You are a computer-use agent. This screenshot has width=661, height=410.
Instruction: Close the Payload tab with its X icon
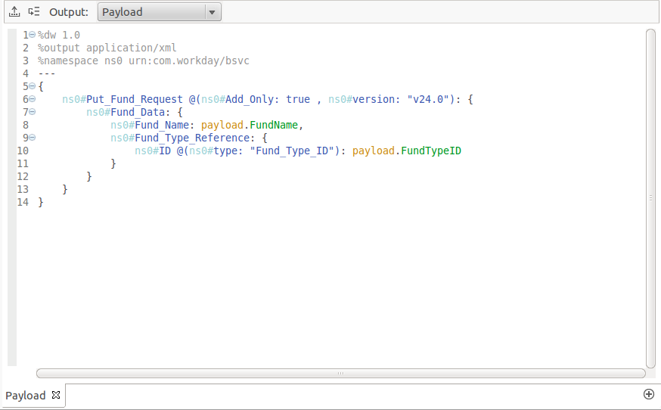pyautogui.click(x=56, y=396)
